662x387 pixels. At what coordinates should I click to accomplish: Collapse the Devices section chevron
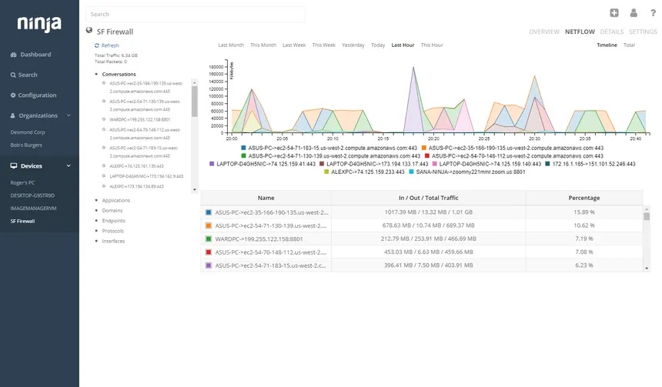click(69, 165)
